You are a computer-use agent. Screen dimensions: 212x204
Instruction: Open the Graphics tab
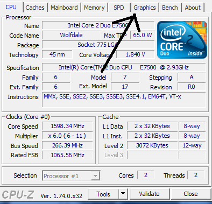pyautogui.click(x=145, y=8)
